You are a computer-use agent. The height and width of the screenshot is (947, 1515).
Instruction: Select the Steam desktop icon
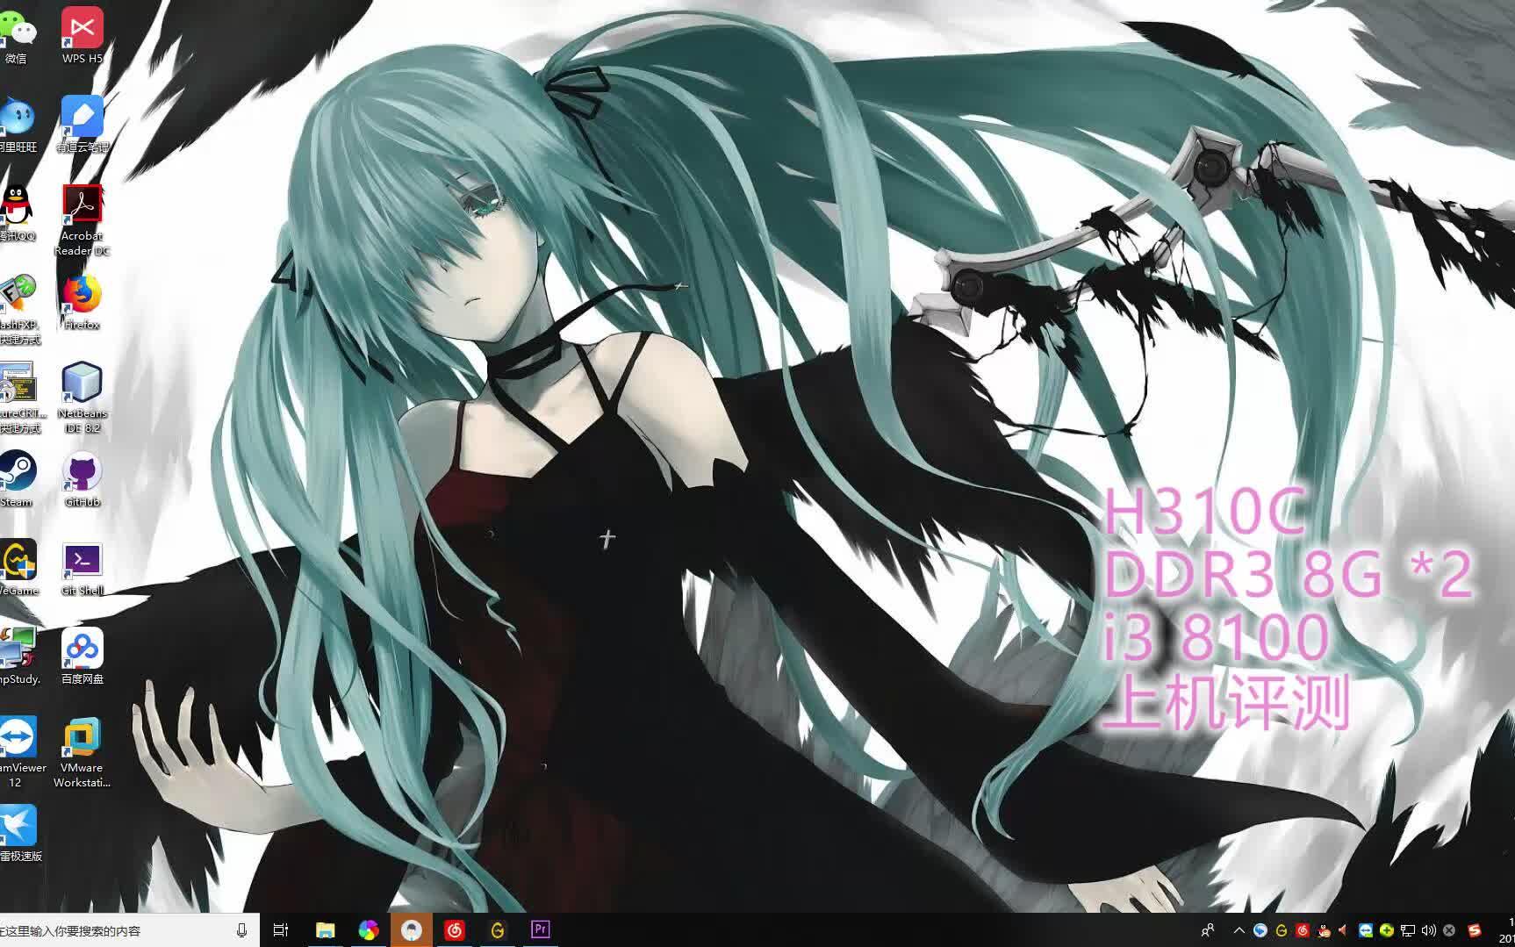(17, 480)
